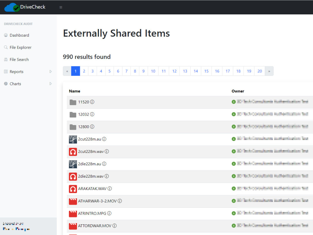The image size is (313, 235).
Task: Show info for folder 11520
Action: [x=92, y=102]
